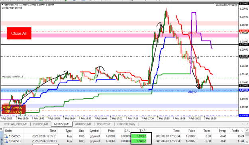249x145 pixels.
Task: Click the order icon for order 51546585
Action: (6, 136)
